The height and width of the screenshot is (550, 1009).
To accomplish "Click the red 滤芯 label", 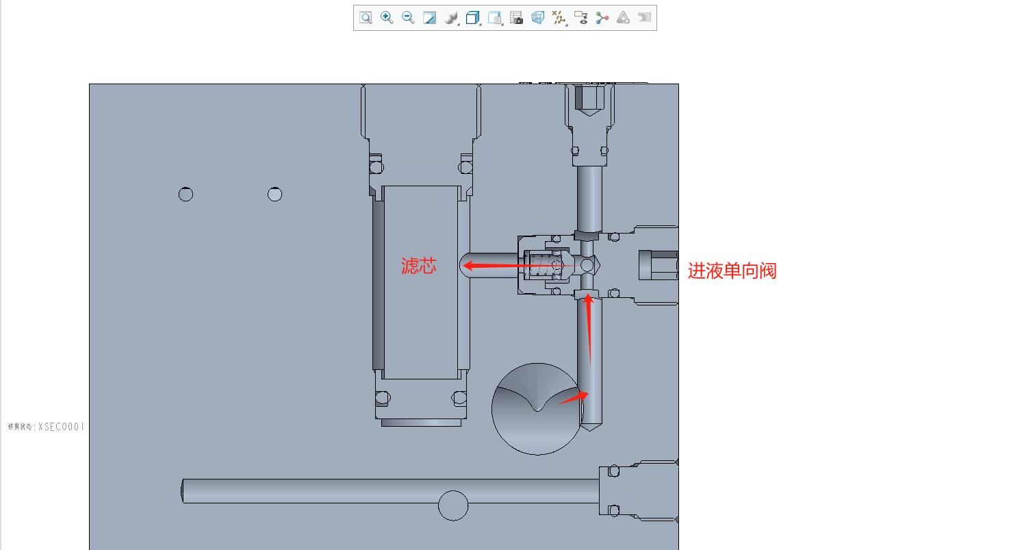I will point(418,266).
